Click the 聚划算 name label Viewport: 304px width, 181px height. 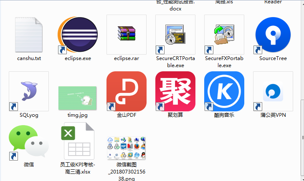175,115
